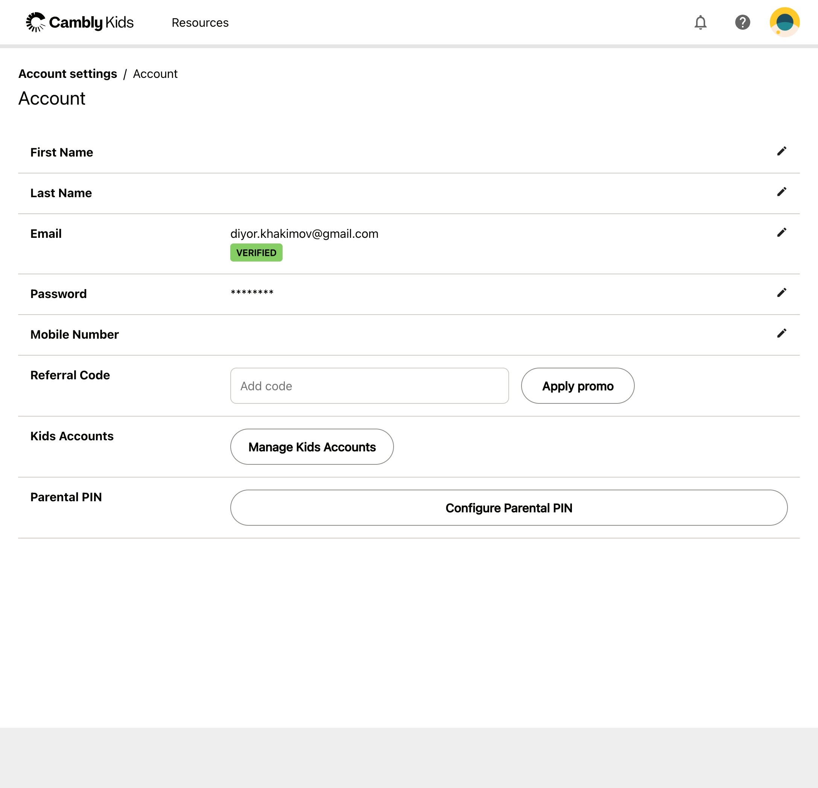The width and height of the screenshot is (818, 788).
Task: Click the Account page heading
Action: click(52, 99)
